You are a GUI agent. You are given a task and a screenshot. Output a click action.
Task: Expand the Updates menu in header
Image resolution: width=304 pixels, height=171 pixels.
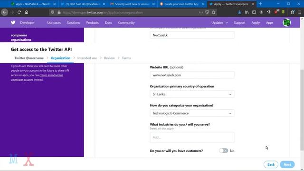point(219,23)
